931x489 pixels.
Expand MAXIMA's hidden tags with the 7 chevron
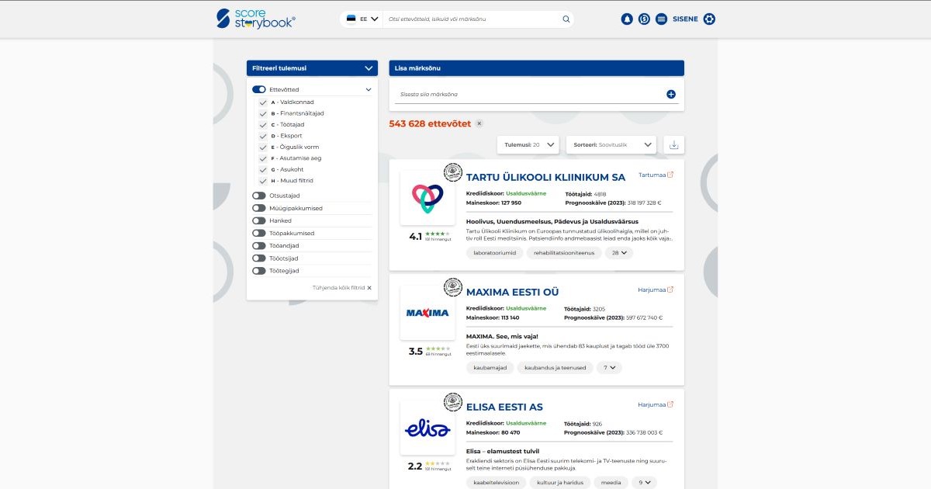(609, 367)
